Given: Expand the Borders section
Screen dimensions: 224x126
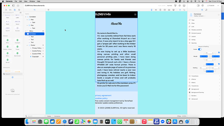Looking at the screenshot, I should 204,96.
